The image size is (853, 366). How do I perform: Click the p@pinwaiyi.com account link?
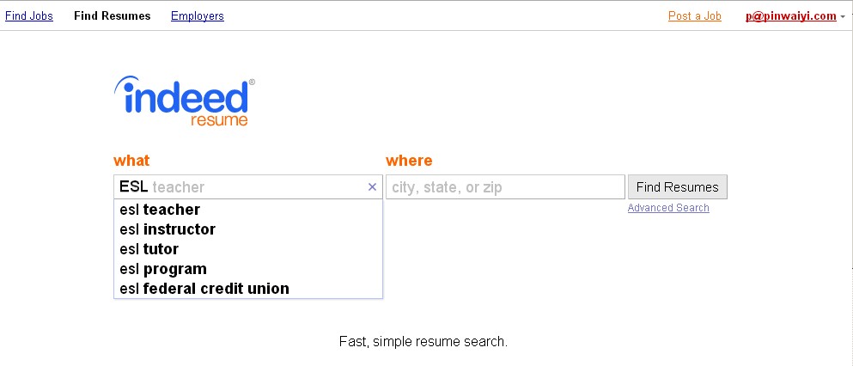(x=790, y=16)
